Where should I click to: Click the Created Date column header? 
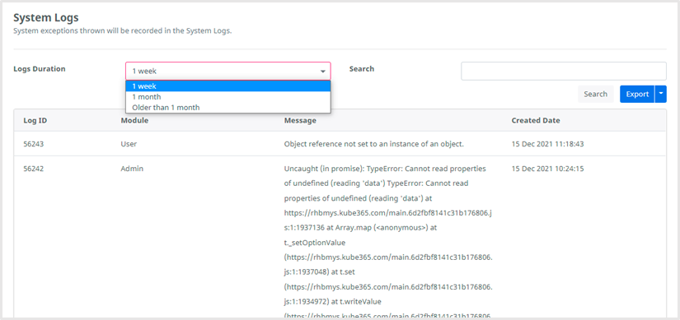(536, 120)
